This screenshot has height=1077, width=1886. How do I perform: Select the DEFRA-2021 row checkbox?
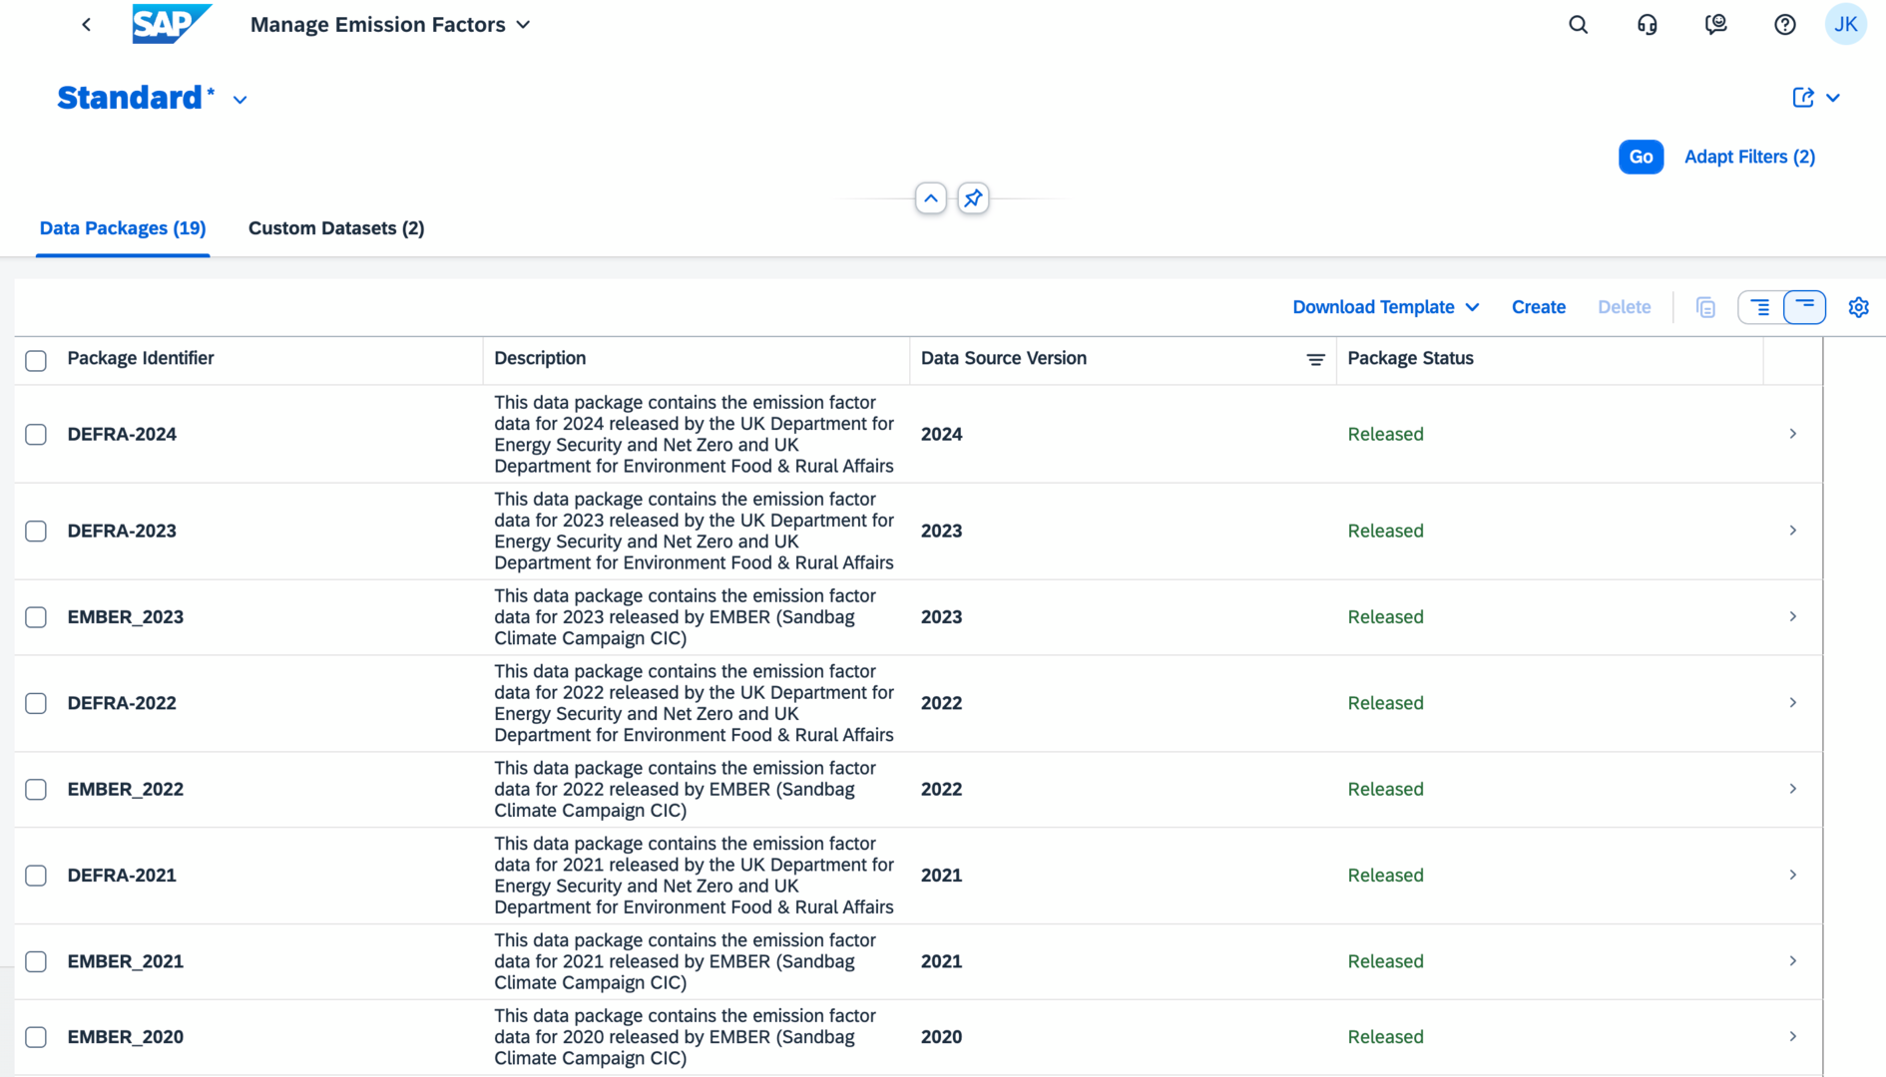click(x=36, y=876)
